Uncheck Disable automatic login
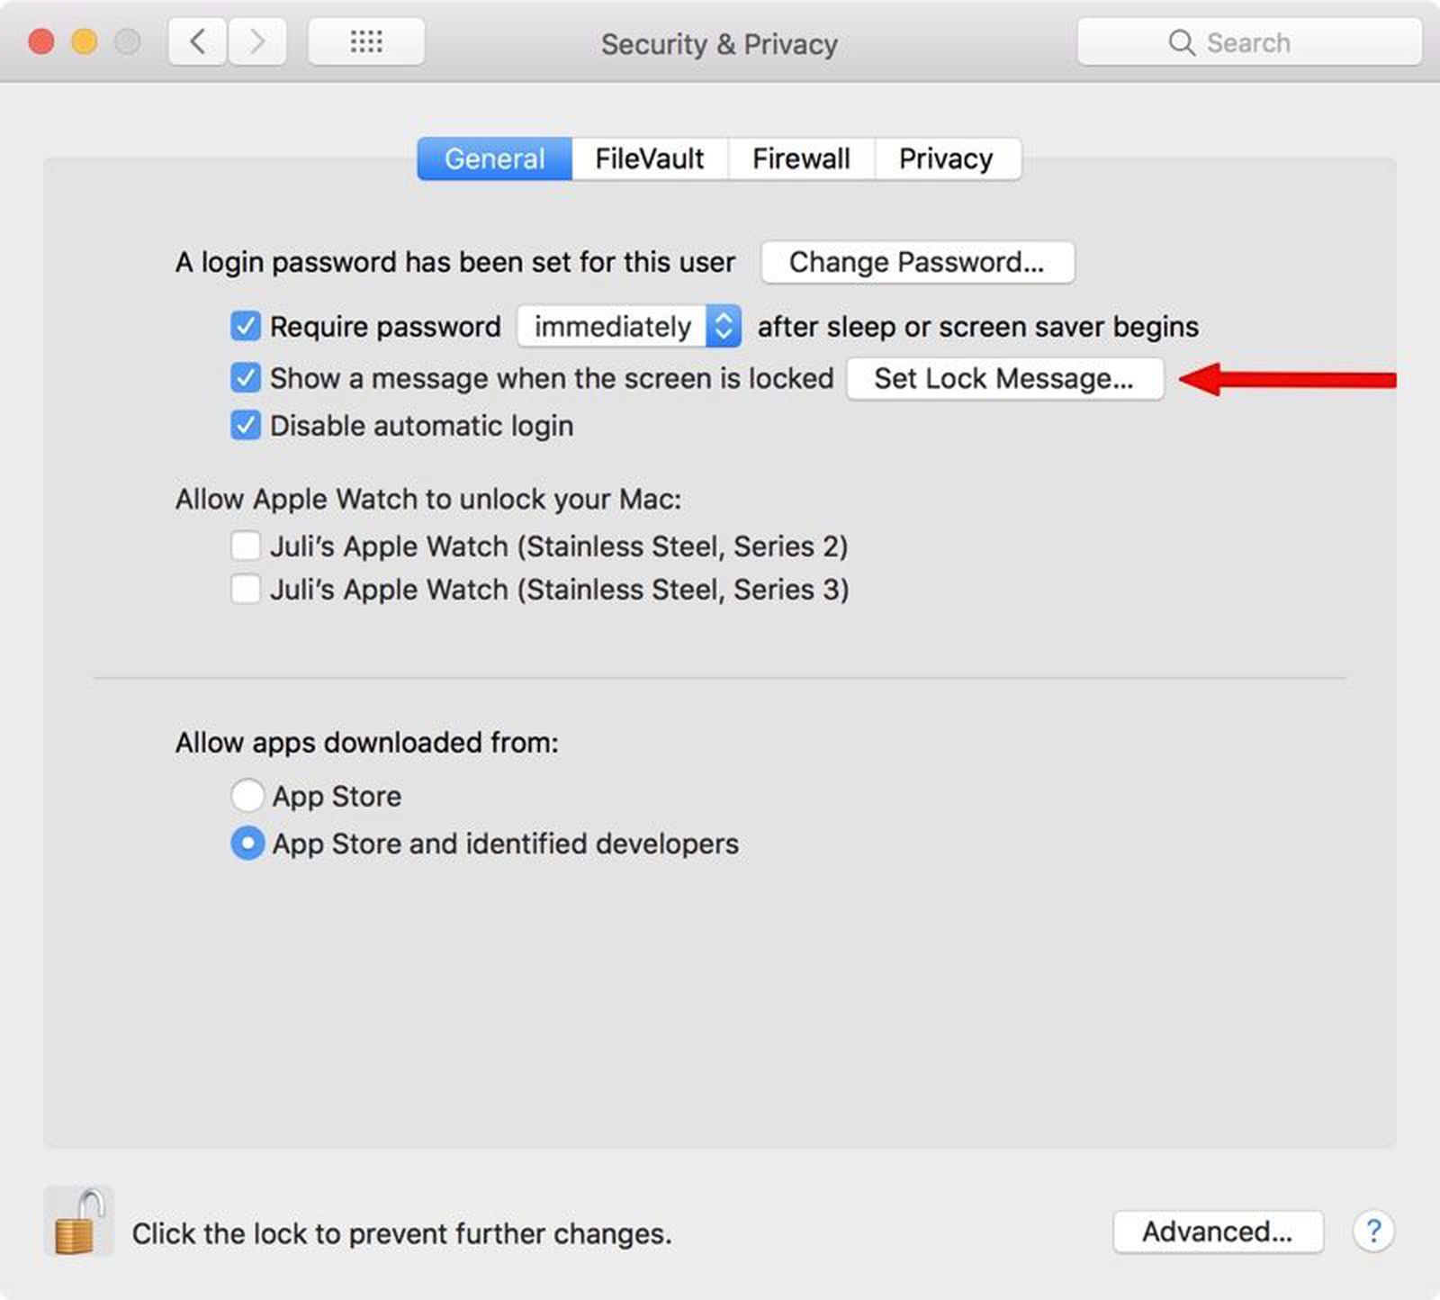 pos(246,425)
